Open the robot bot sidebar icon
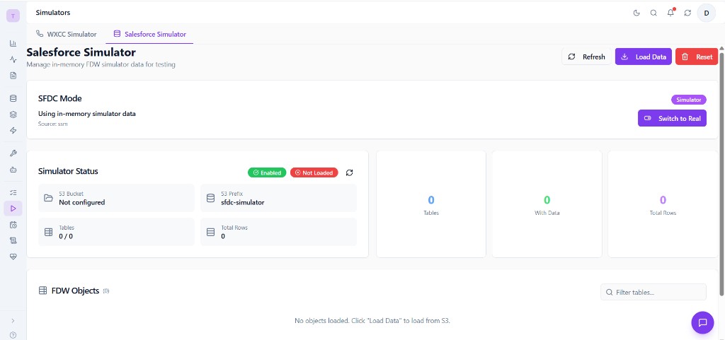This screenshot has height=340, width=725. [13, 170]
